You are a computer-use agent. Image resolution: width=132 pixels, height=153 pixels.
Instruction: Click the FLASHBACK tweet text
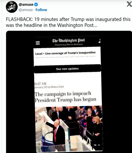coord(68,22)
